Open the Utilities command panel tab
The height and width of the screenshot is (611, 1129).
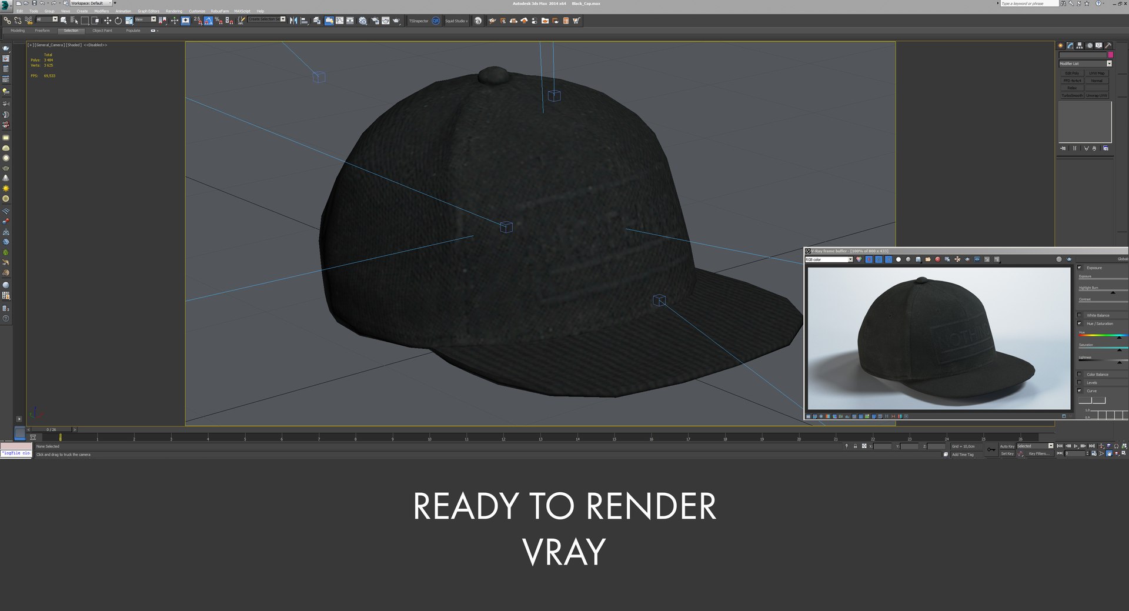click(1108, 45)
